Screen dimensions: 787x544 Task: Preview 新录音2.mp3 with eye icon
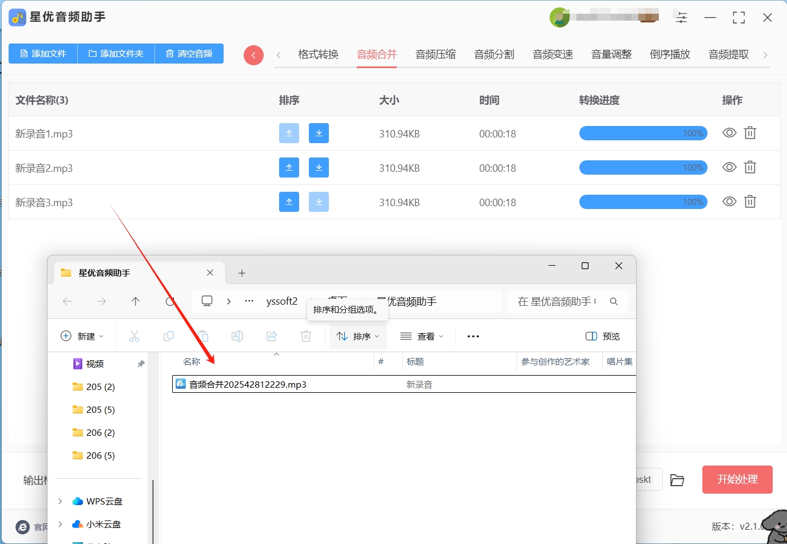pyautogui.click(x=729, y=167)
